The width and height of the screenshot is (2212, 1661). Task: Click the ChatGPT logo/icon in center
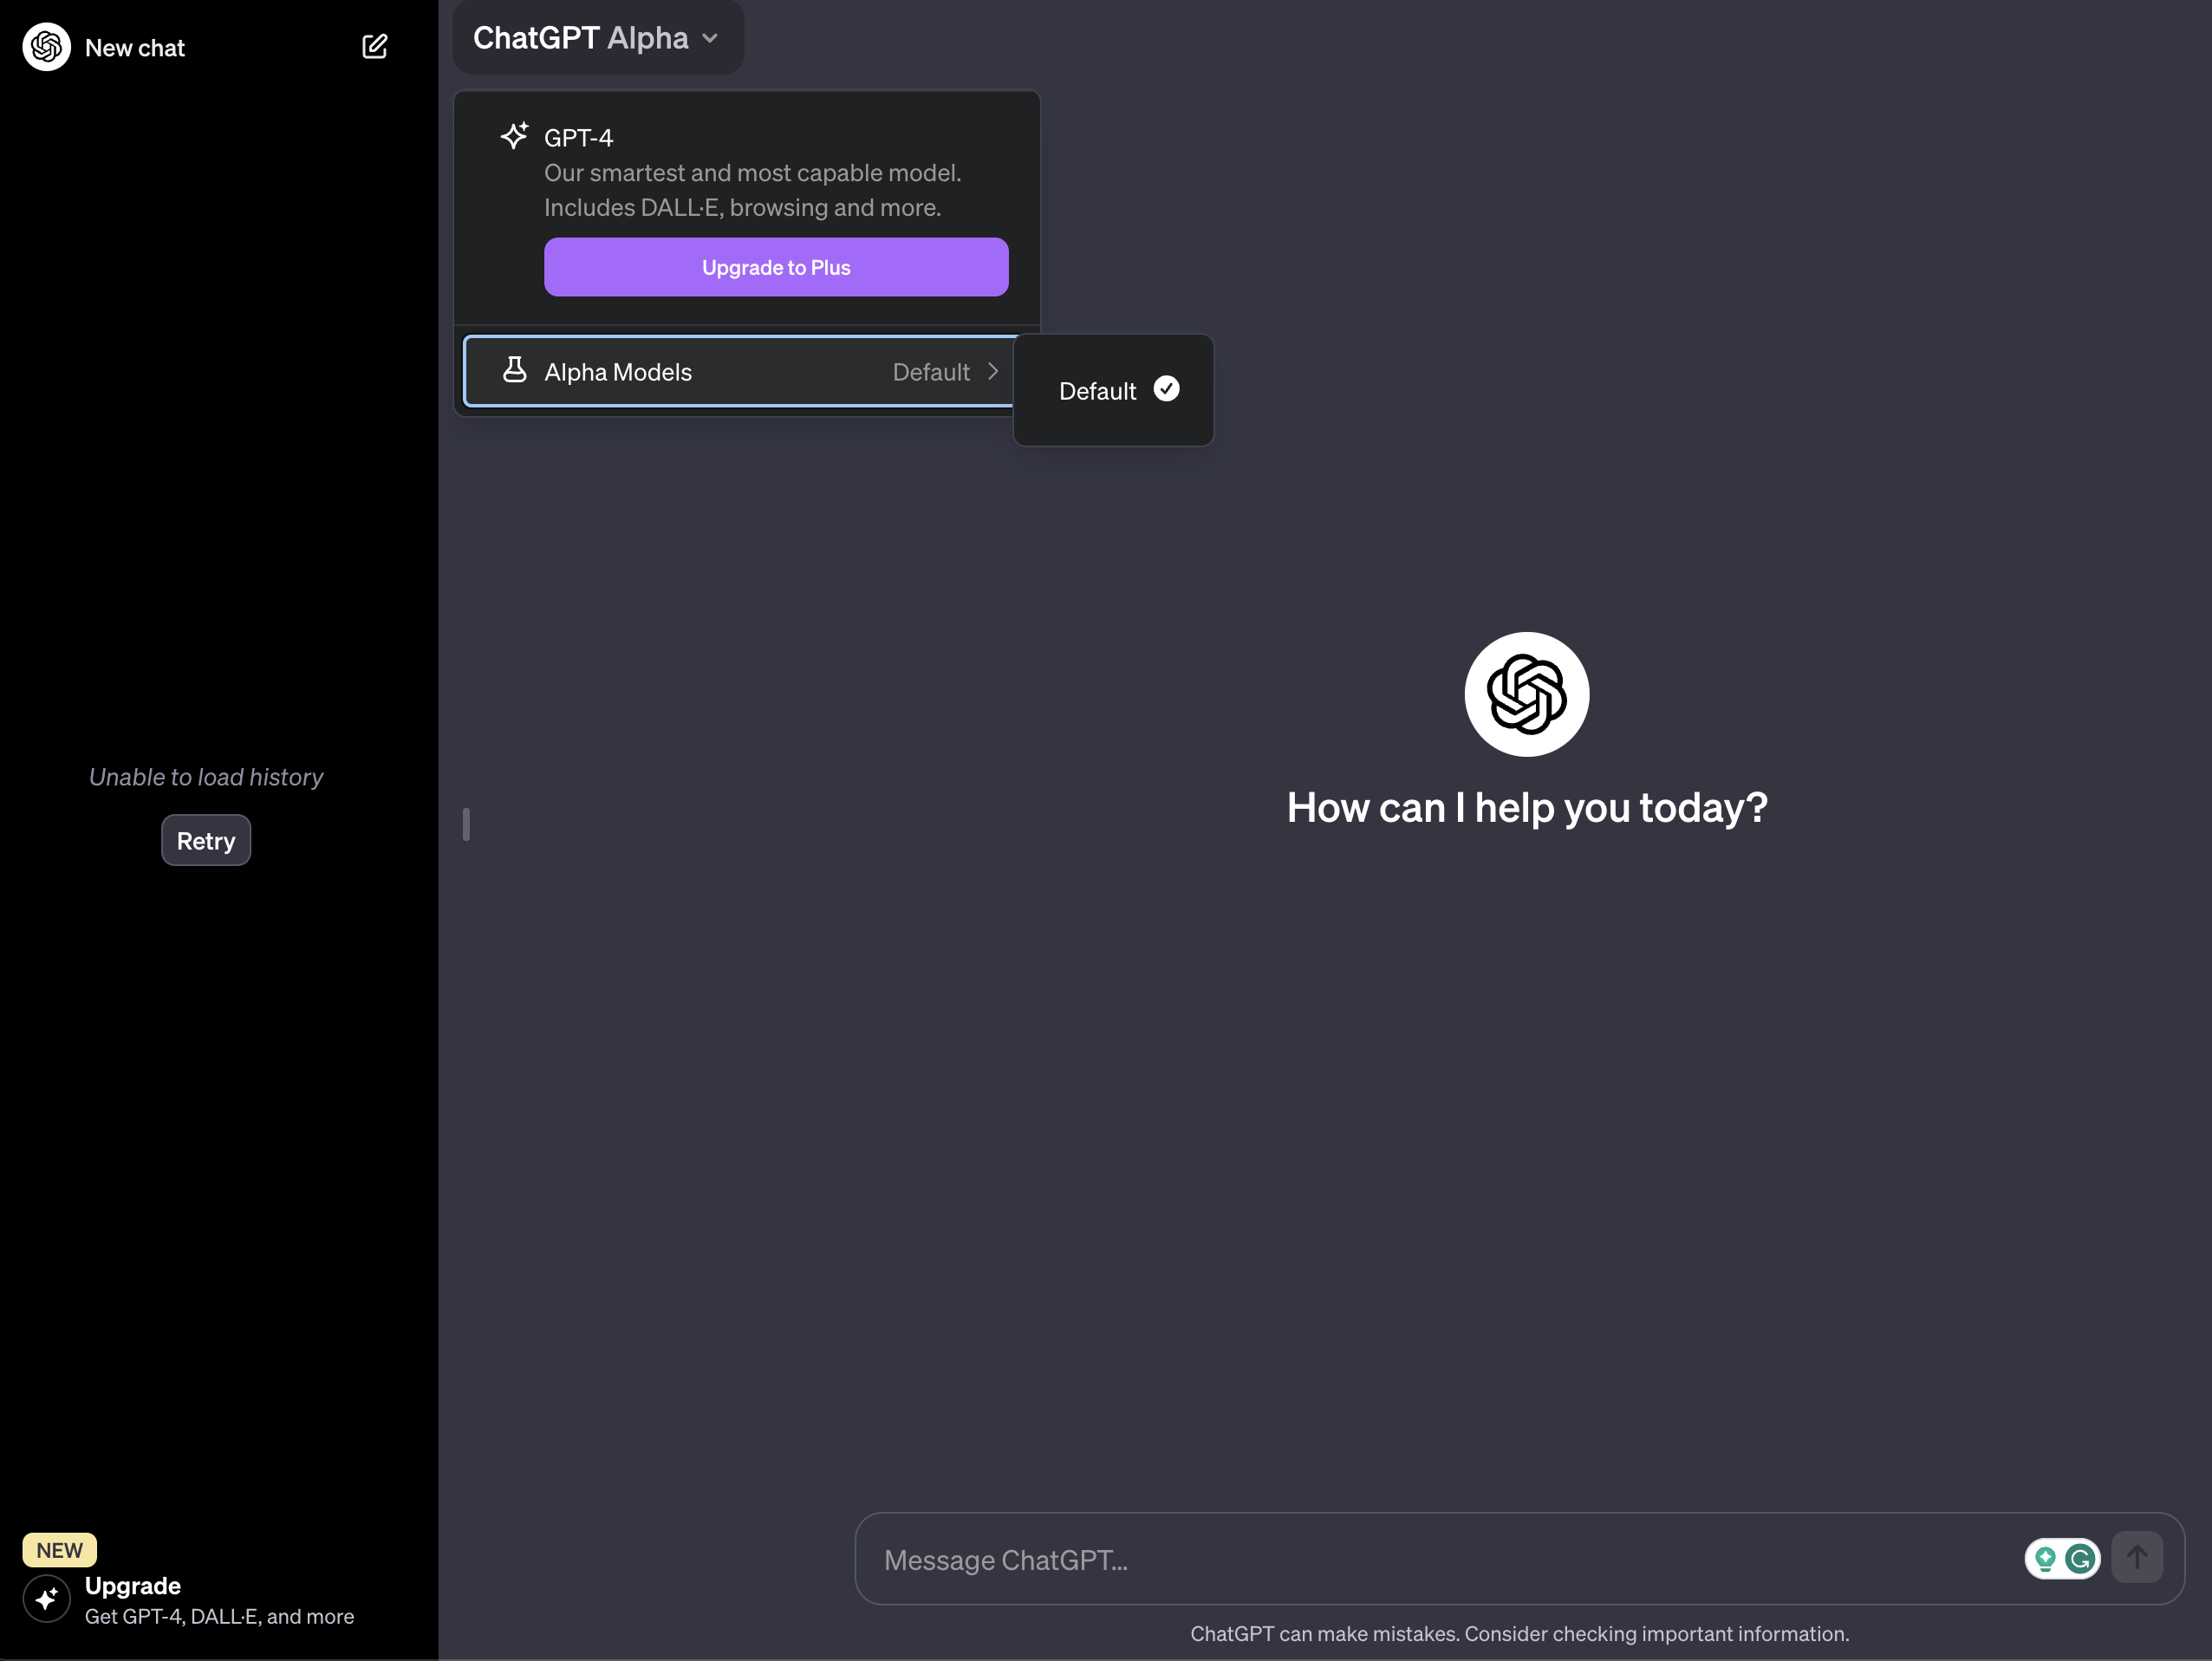click(x=1526, y=693)
